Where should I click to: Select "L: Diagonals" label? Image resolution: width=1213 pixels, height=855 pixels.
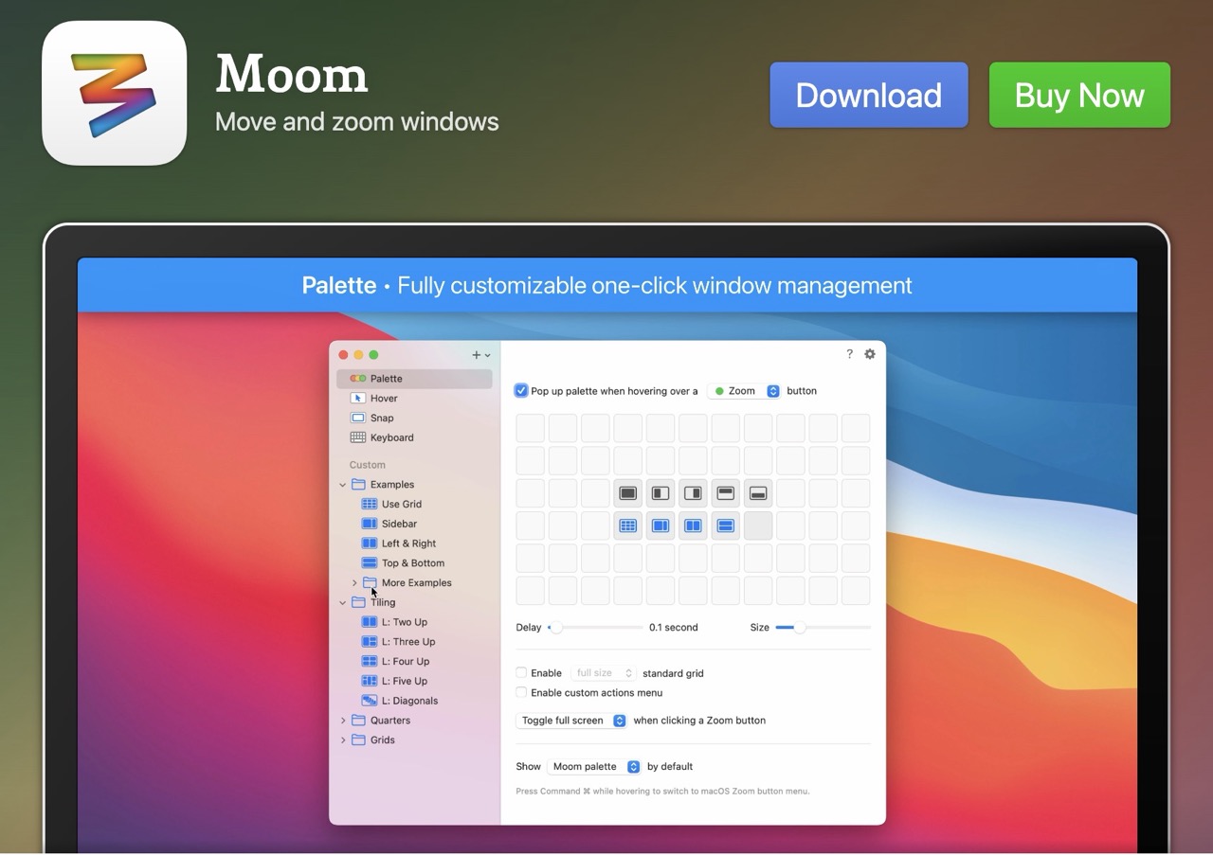[x=409, y=701]
